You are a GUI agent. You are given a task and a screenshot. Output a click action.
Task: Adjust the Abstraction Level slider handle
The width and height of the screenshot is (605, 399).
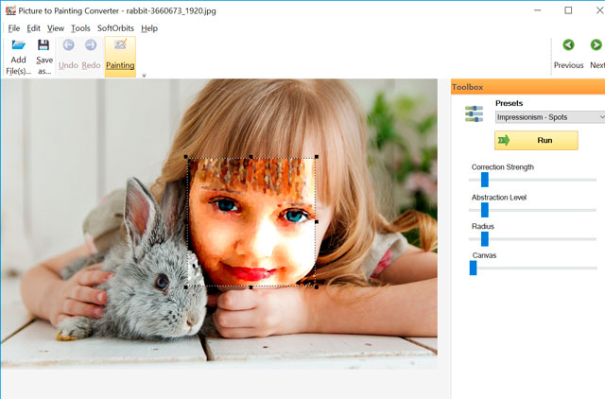click(484, 209)
